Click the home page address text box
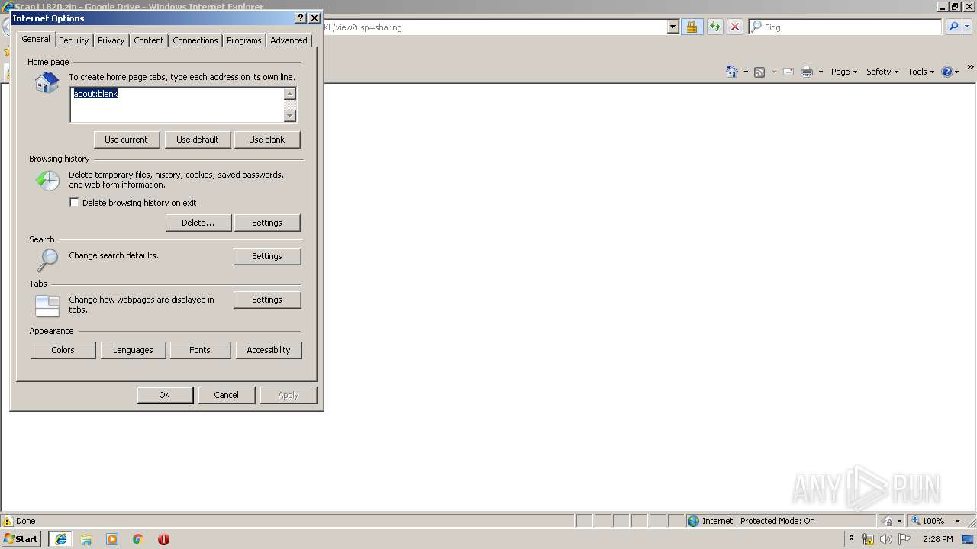Screen dimensions: 977x549 pyautogui.click(x=177, y=105)
